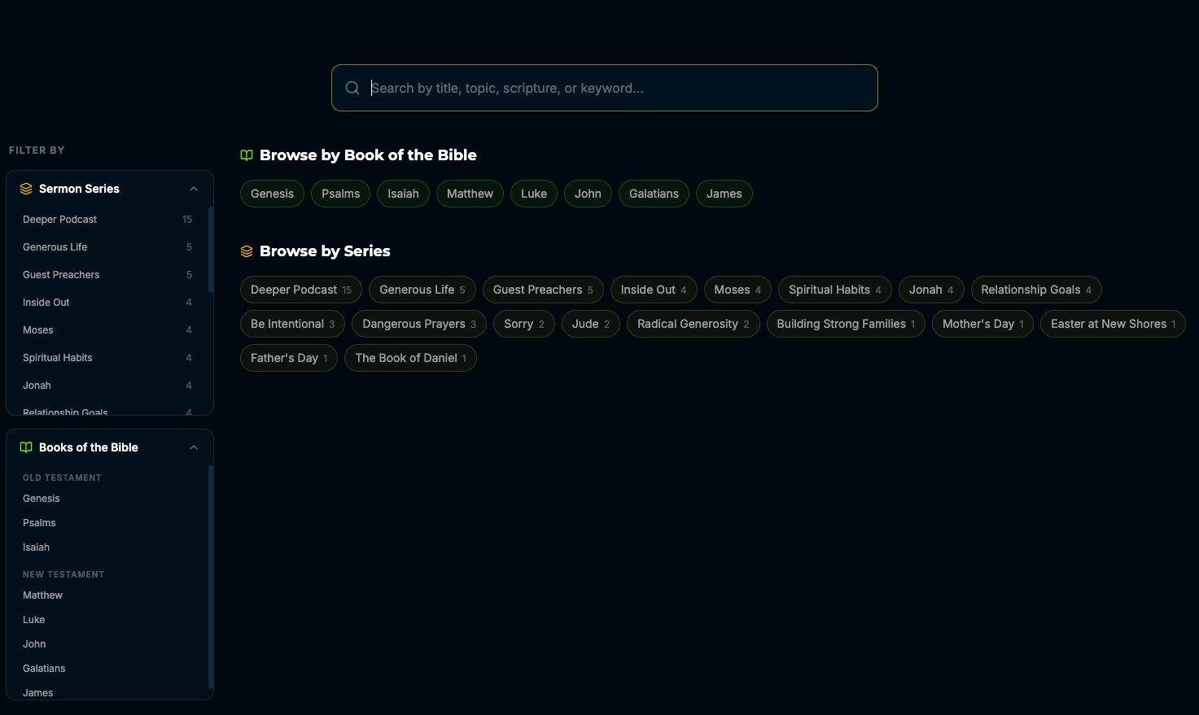This screenshot has width=1199, height=715.
Task: Collapse the Sermon Series filter panel
Action: pos(194,189)
